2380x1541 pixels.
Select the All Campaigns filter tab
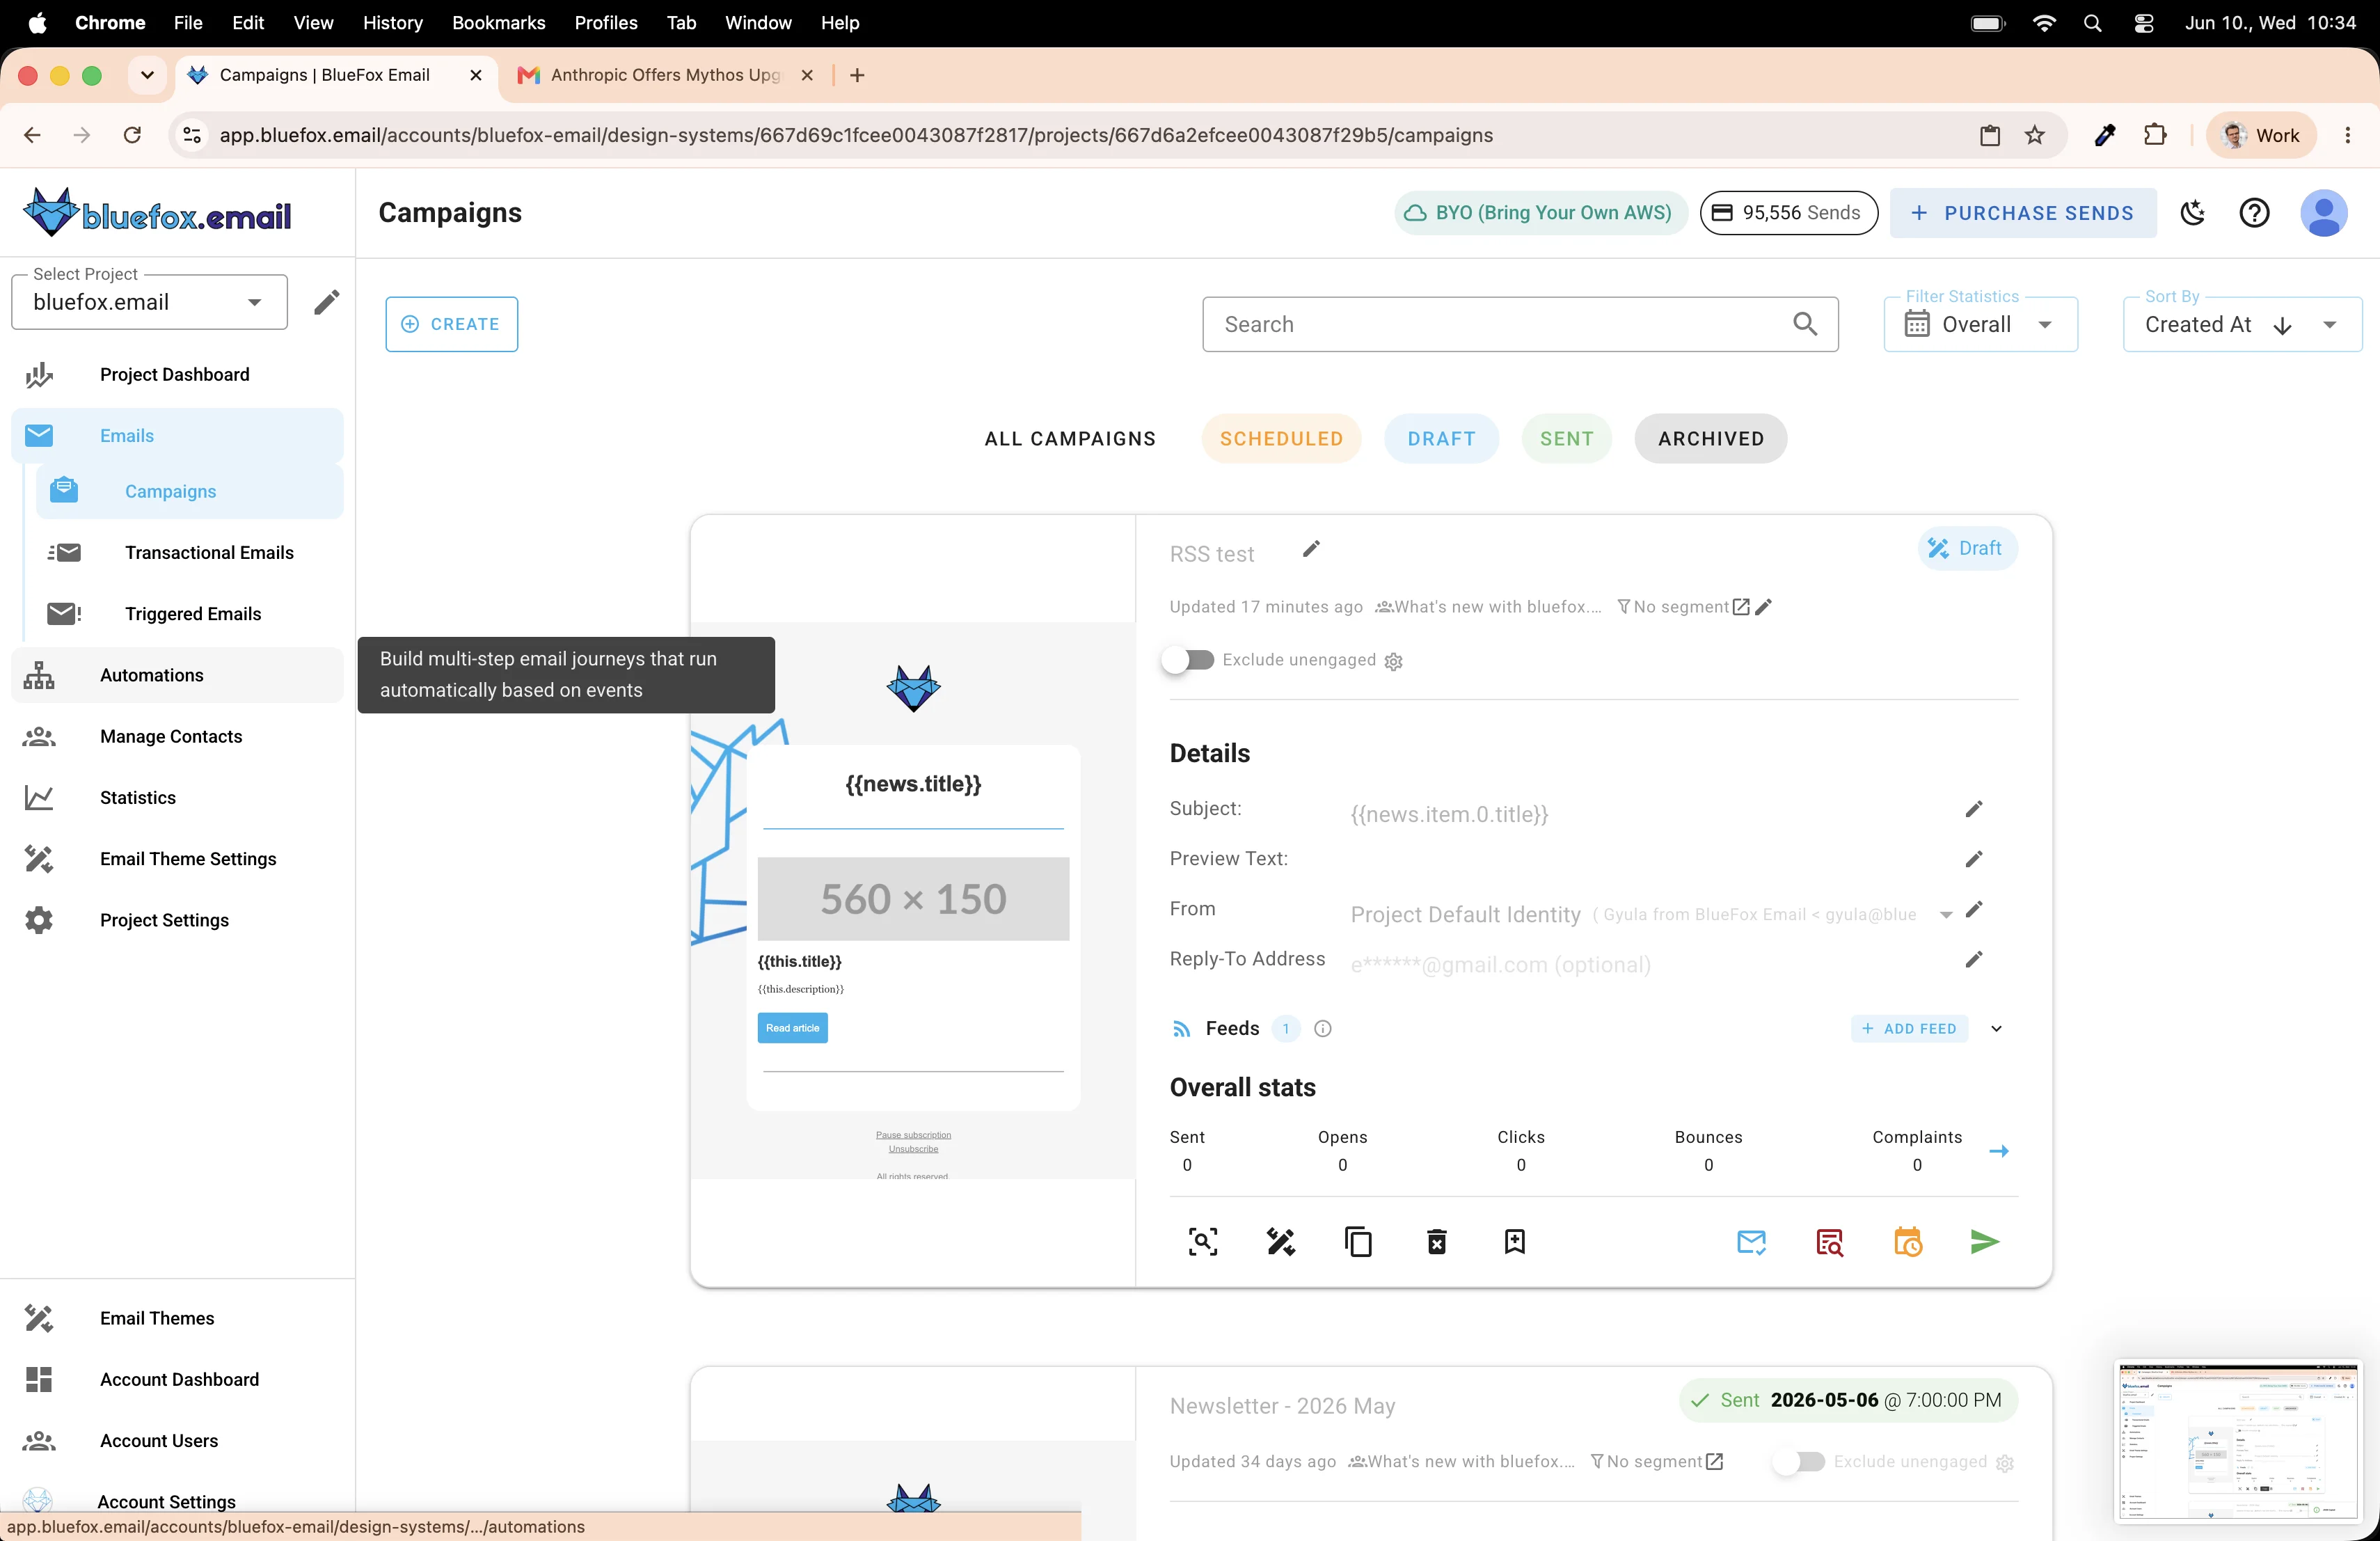point(1069,438)
